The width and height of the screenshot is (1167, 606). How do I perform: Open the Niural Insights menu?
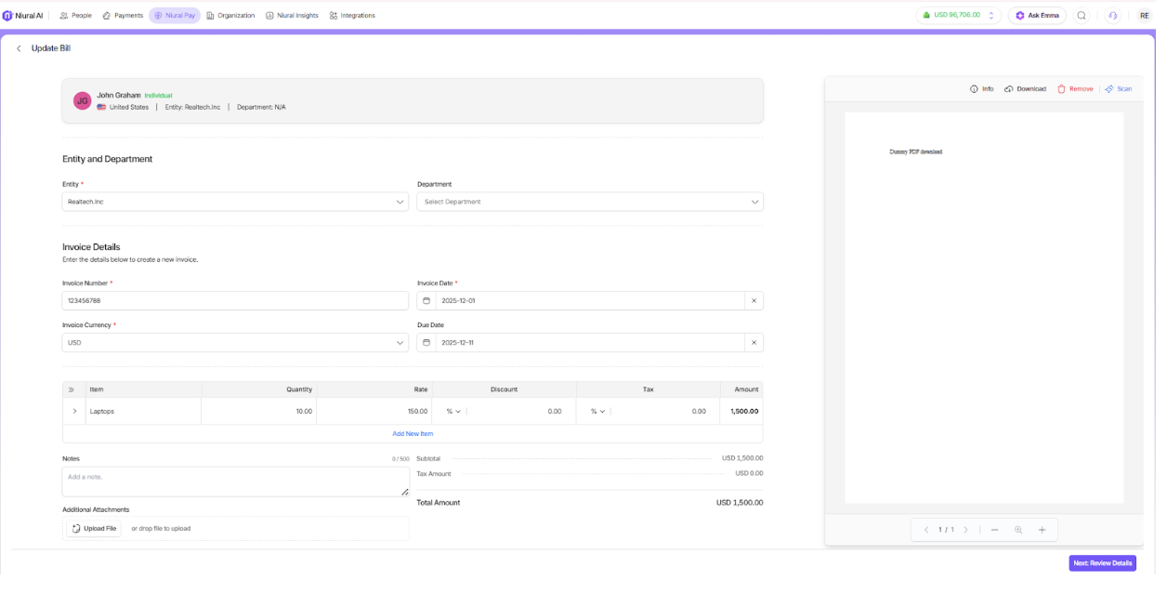pyautogui.click(x=292, y=16)
